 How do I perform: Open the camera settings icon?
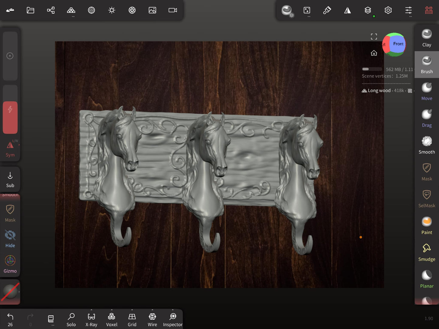[x=173, y=10]
